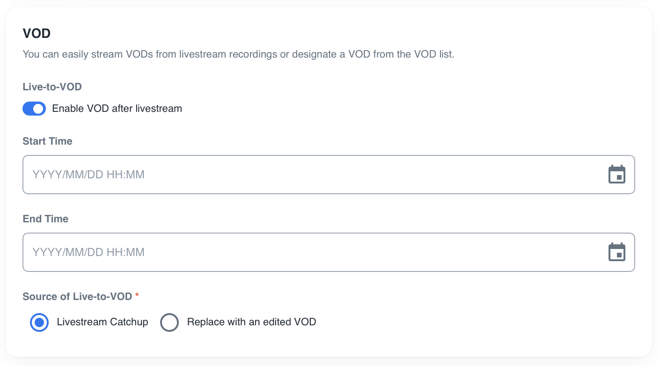Click the 'Live-to-VOD' subsection label
660x366 pixels.
click(52, 87)
